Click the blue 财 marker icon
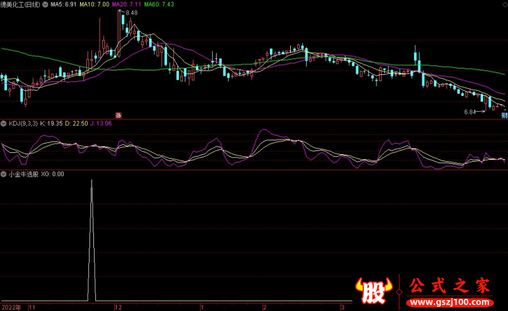 (x=504, y=115)
